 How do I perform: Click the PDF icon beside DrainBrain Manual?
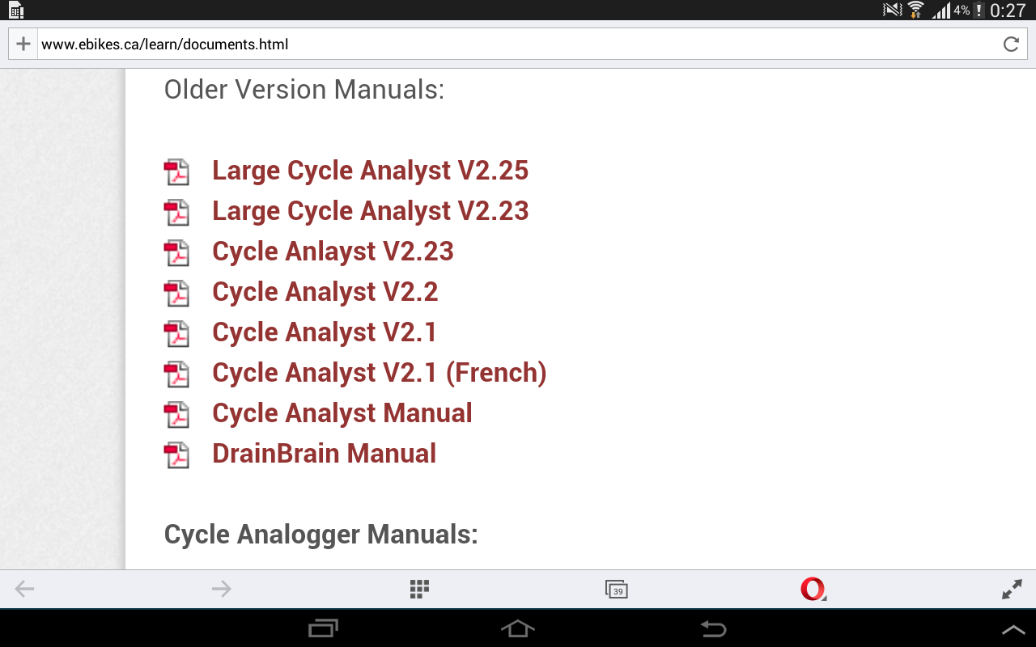(x=176, y=455)
